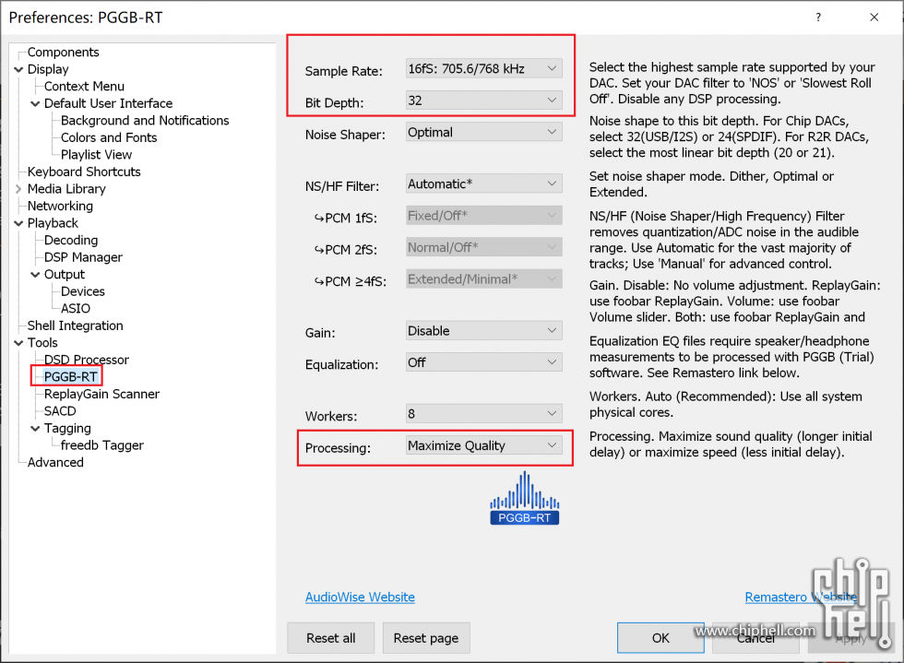
Task: Select DSD Processor page
Action: [87, 360]
